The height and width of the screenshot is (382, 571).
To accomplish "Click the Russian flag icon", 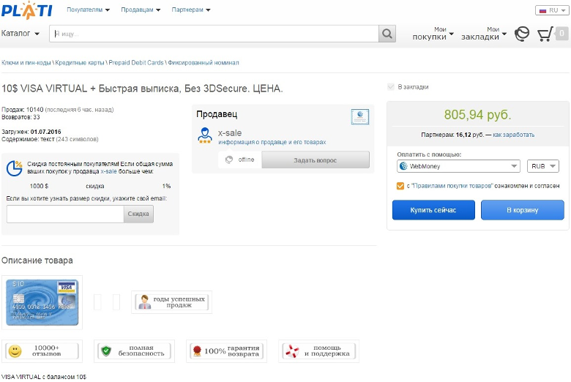I will pyautogui.click(x=543, y=10).
